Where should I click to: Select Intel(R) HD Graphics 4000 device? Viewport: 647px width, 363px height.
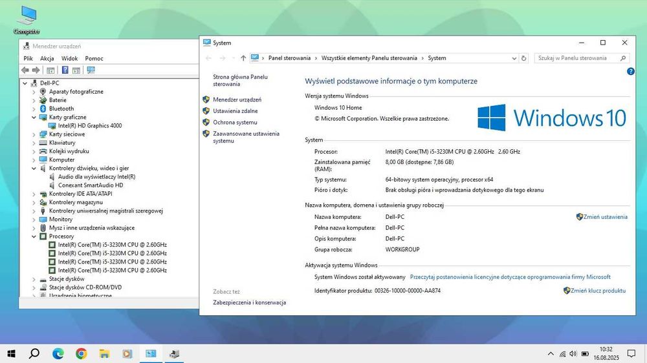pyautogui.click(x=89, y=126)
